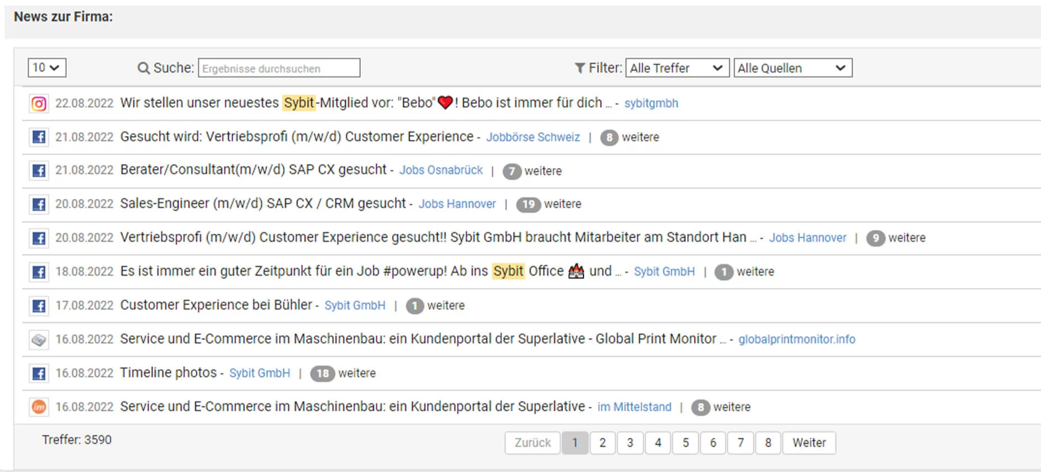This screenshot has height=472, width=1041.
Task: Open headline 'Berater/Consultant(m/w/d) SAP CX gesucht'
Action: [x=254, y=170]
